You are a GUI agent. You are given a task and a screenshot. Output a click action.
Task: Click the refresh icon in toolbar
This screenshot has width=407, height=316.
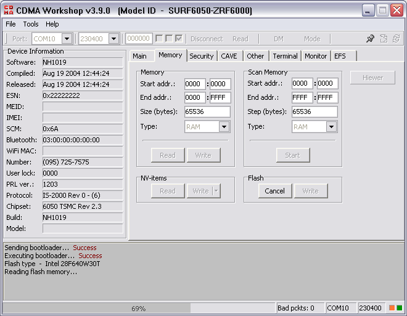point(396,39)
